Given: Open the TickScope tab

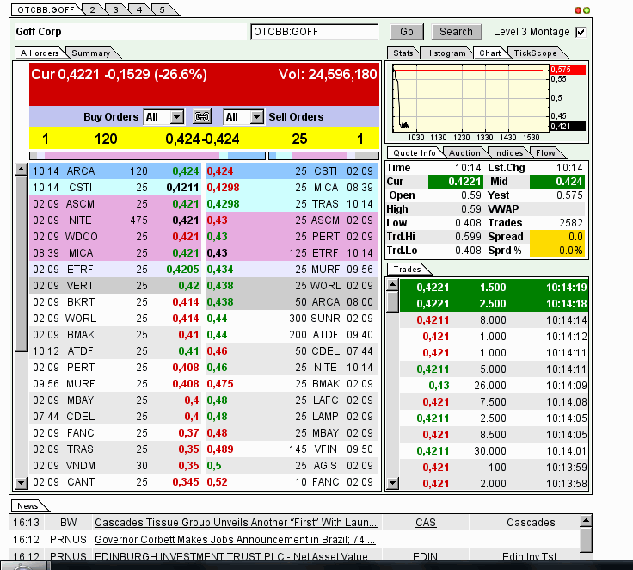Looking at the screenshot, I should tap(535, 53).
